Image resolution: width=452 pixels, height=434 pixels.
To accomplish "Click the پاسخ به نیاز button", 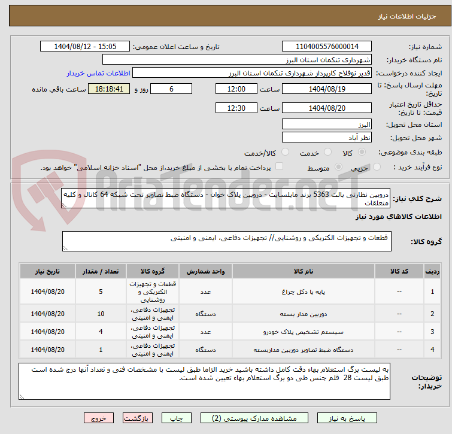I will pos(347,418).
